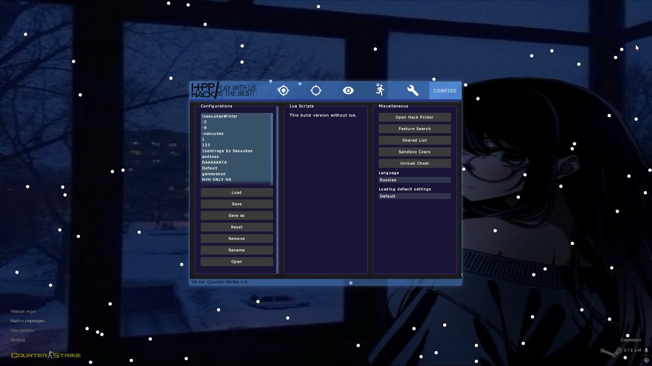652x366 pixels.
Task: Select the 123 config
Action: coord(236,145)
